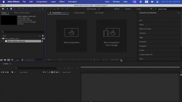Click the timeline work area bar
Screen dimensions: 182x102
click(130, 67)
